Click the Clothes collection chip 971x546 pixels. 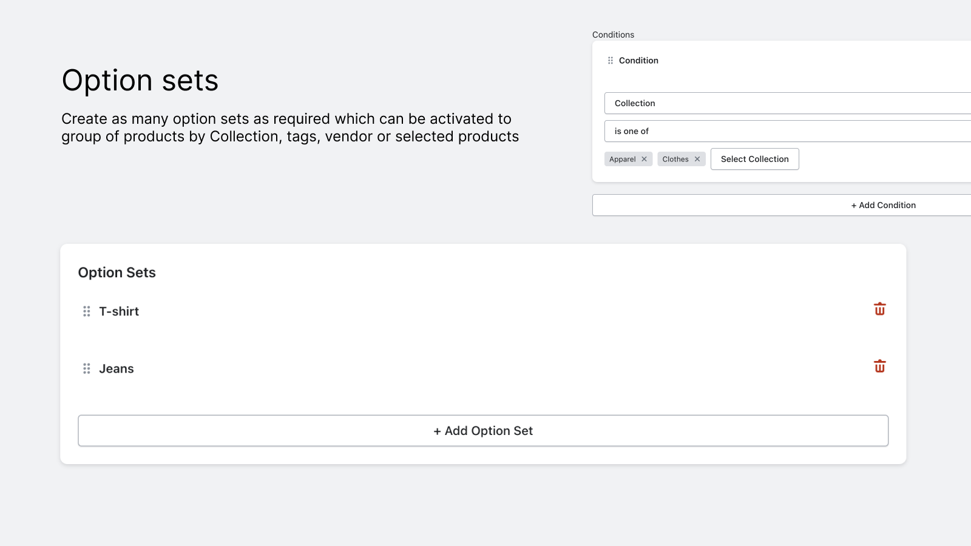(675, 158)
